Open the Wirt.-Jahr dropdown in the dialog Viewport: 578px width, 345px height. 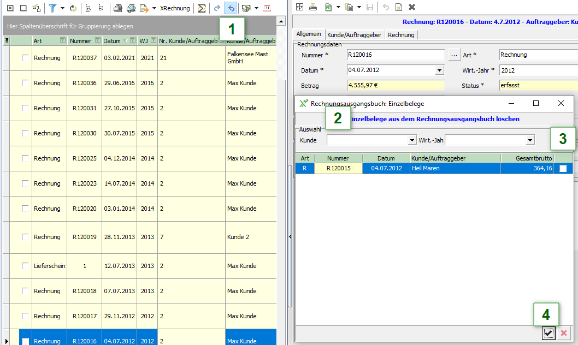529,140
